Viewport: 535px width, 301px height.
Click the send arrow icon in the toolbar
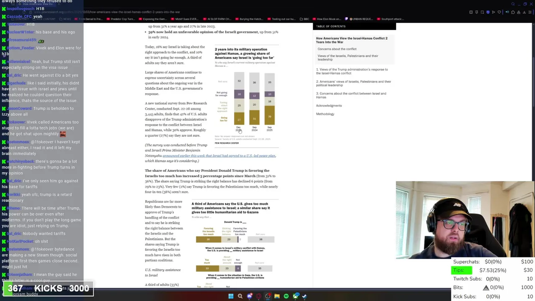(x=493, y=12)
